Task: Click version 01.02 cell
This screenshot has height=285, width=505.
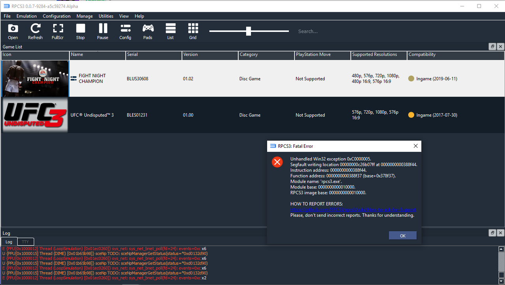Action: coord(188,79)
